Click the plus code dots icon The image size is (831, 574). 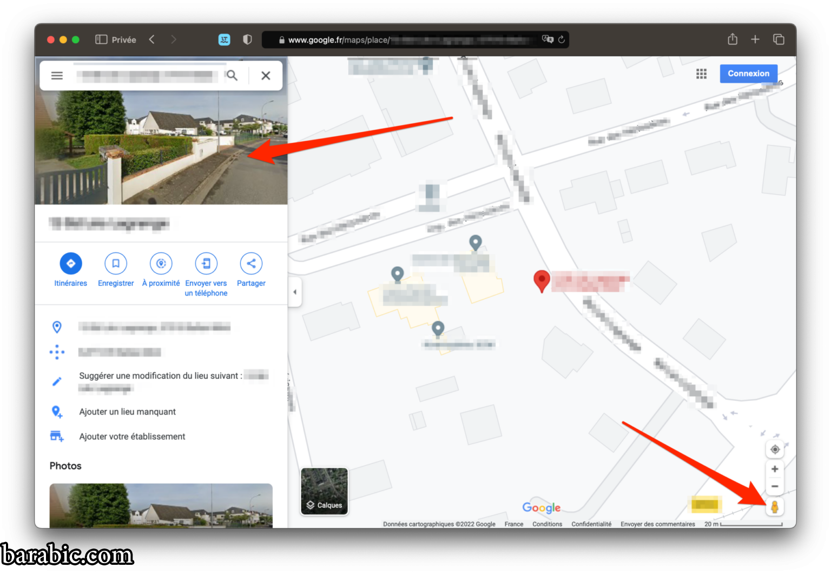57,352
